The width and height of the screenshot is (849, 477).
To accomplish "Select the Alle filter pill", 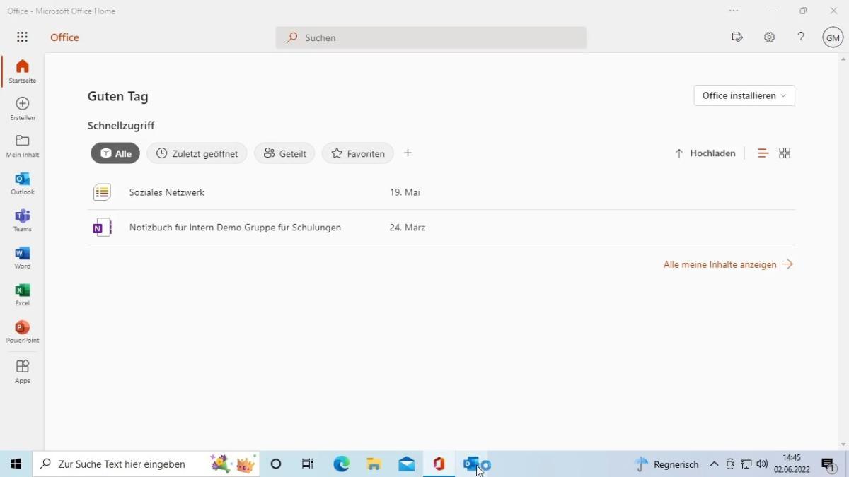I will 115,153.
